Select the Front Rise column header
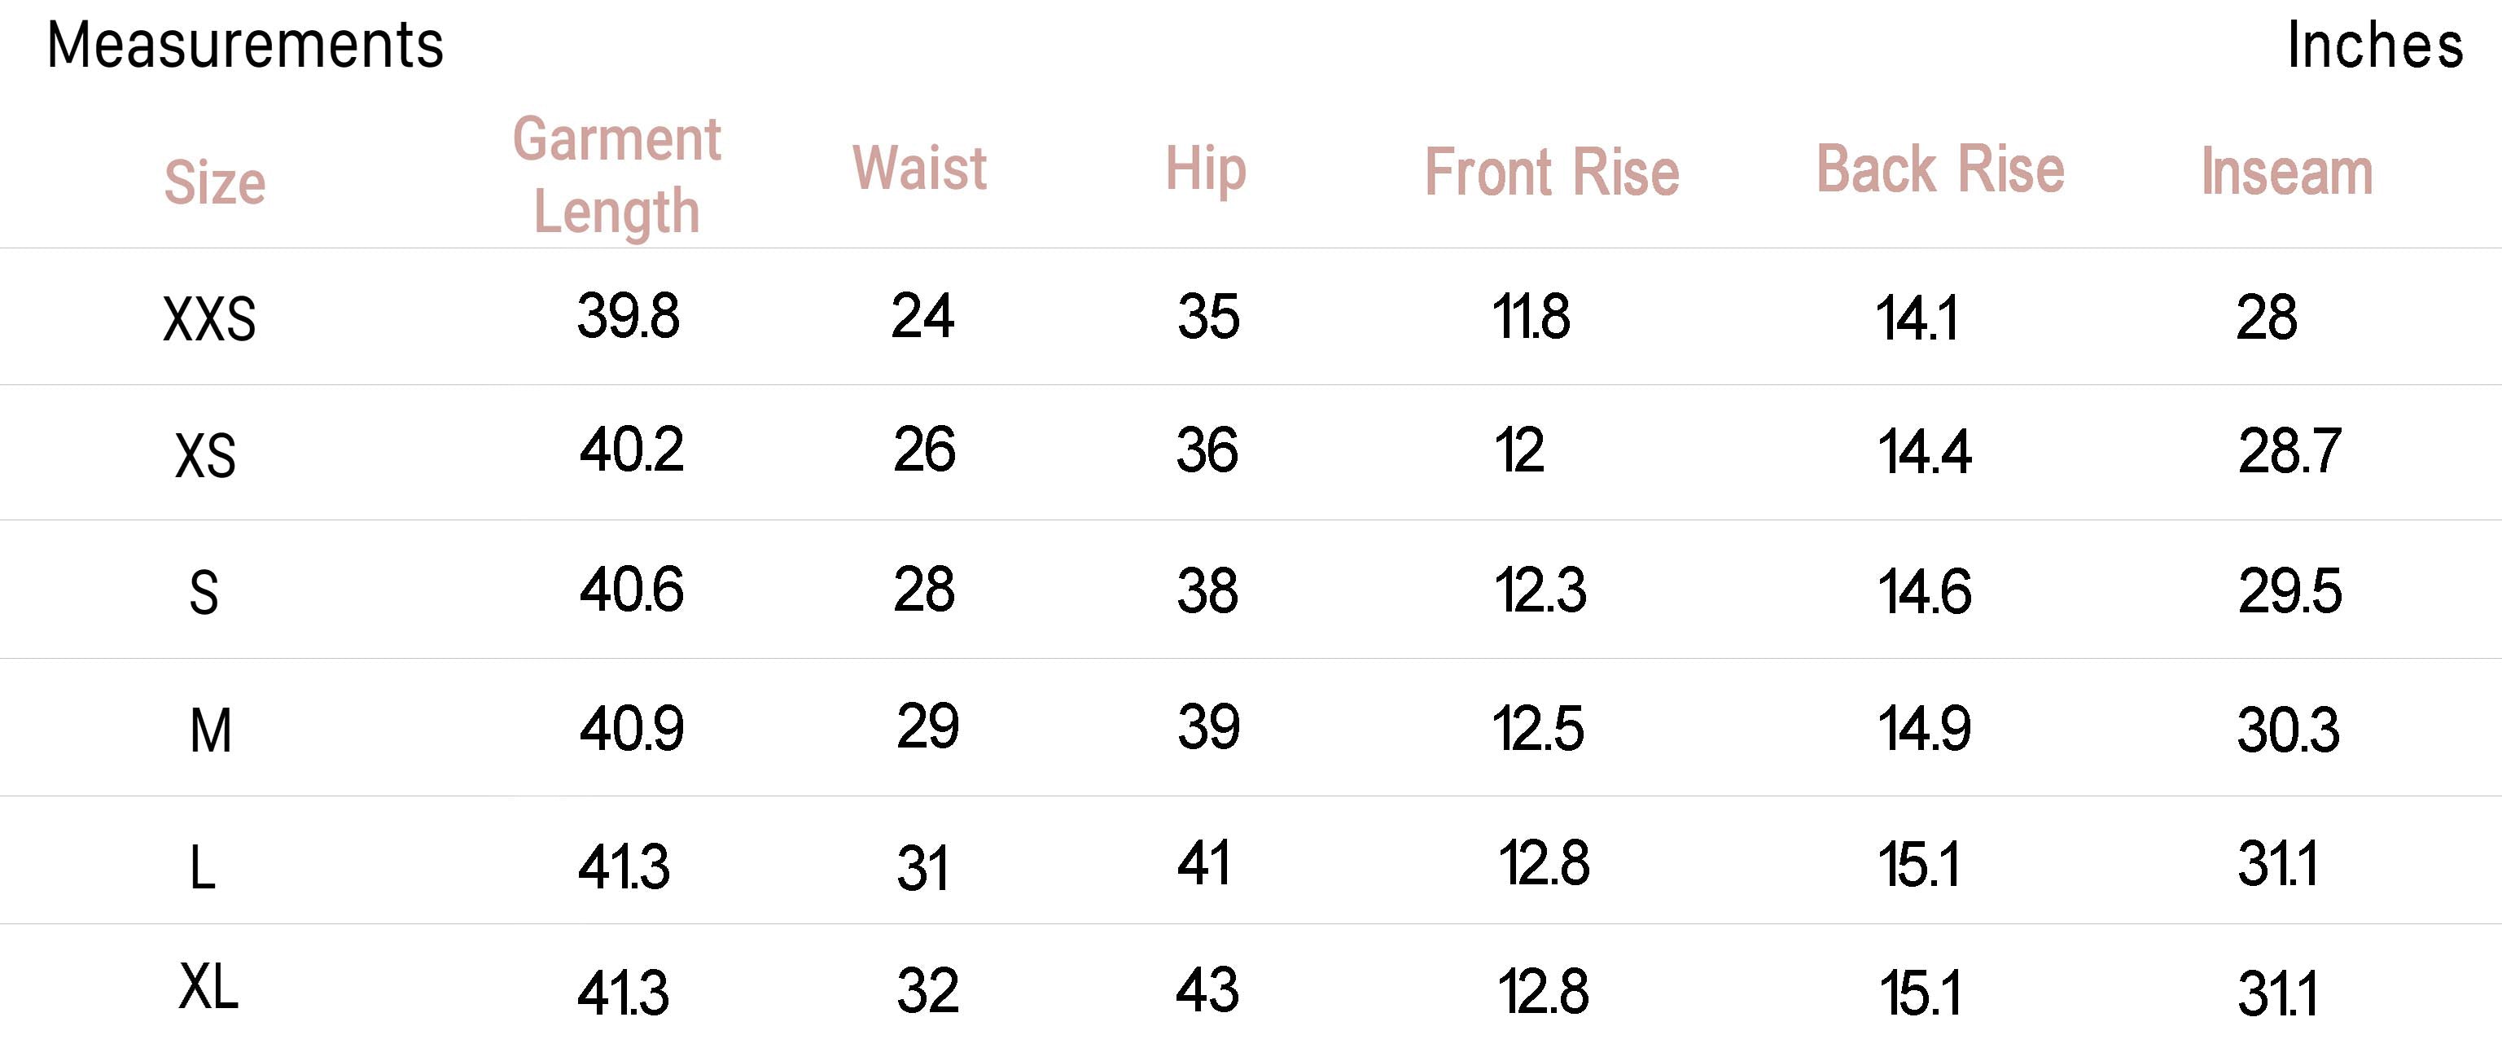 1551,173
